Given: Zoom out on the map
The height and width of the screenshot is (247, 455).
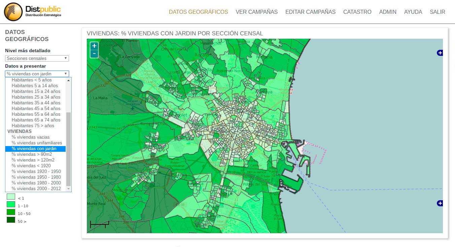Looking at the screenshot, I should click(94, 54).
